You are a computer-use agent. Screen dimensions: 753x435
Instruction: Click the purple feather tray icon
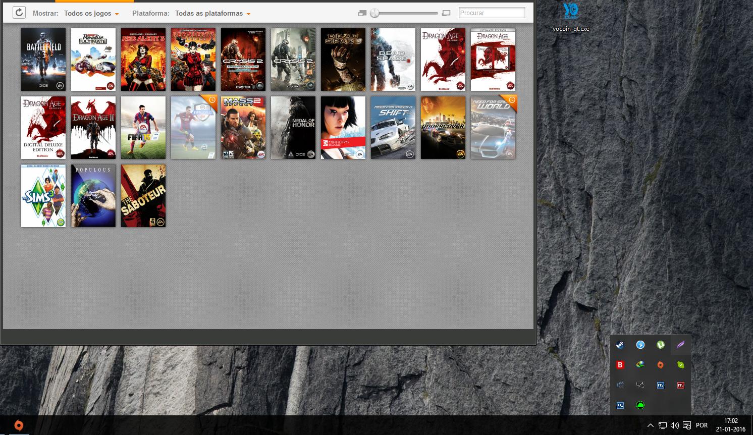(681, 345)
